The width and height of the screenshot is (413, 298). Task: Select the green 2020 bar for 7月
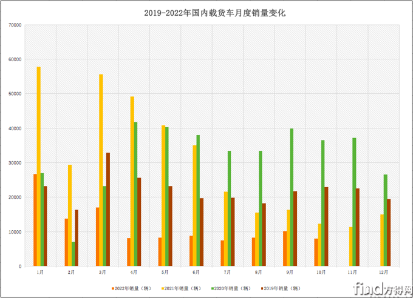point(229,208)
